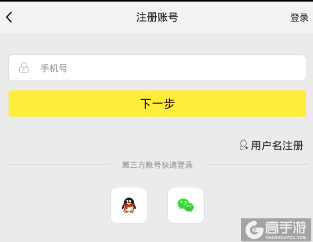This screenshot has height=242, width=313.
Task: Open the 登录 login link
Action: [299, 17]
